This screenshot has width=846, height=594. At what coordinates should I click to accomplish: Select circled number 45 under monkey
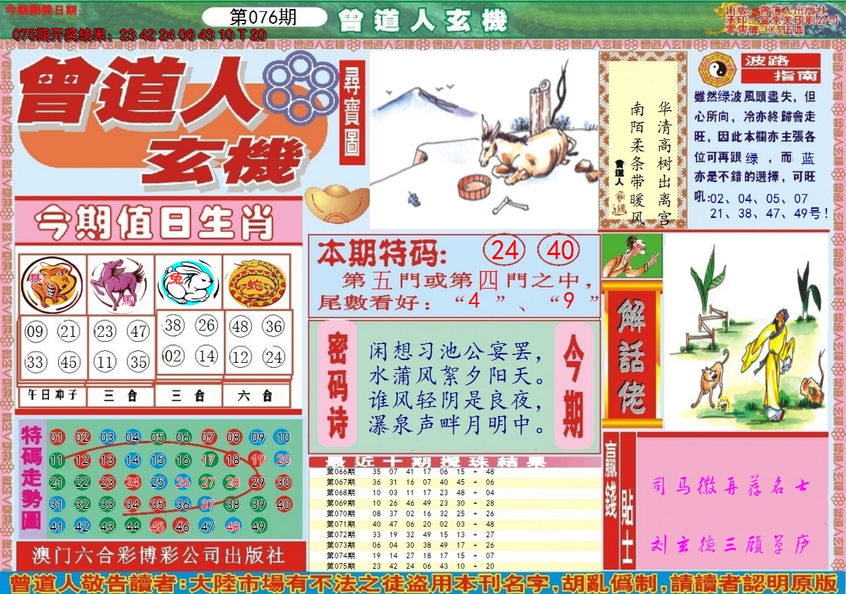pyautogui.click(x=69, y=363)
